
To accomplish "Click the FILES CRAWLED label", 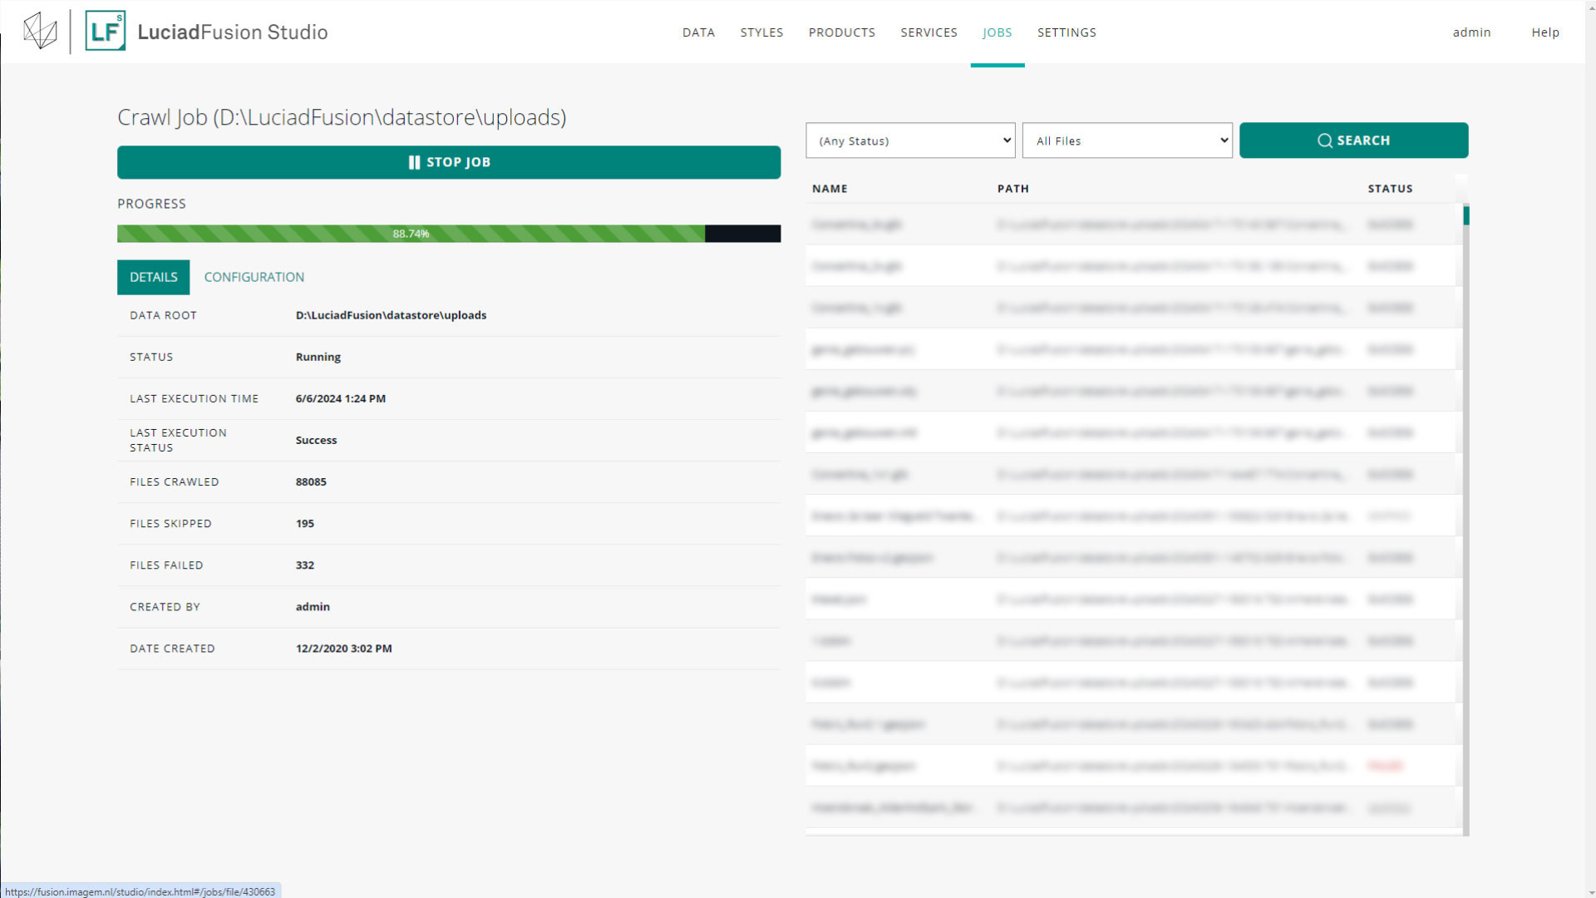I will coord(174,481).
